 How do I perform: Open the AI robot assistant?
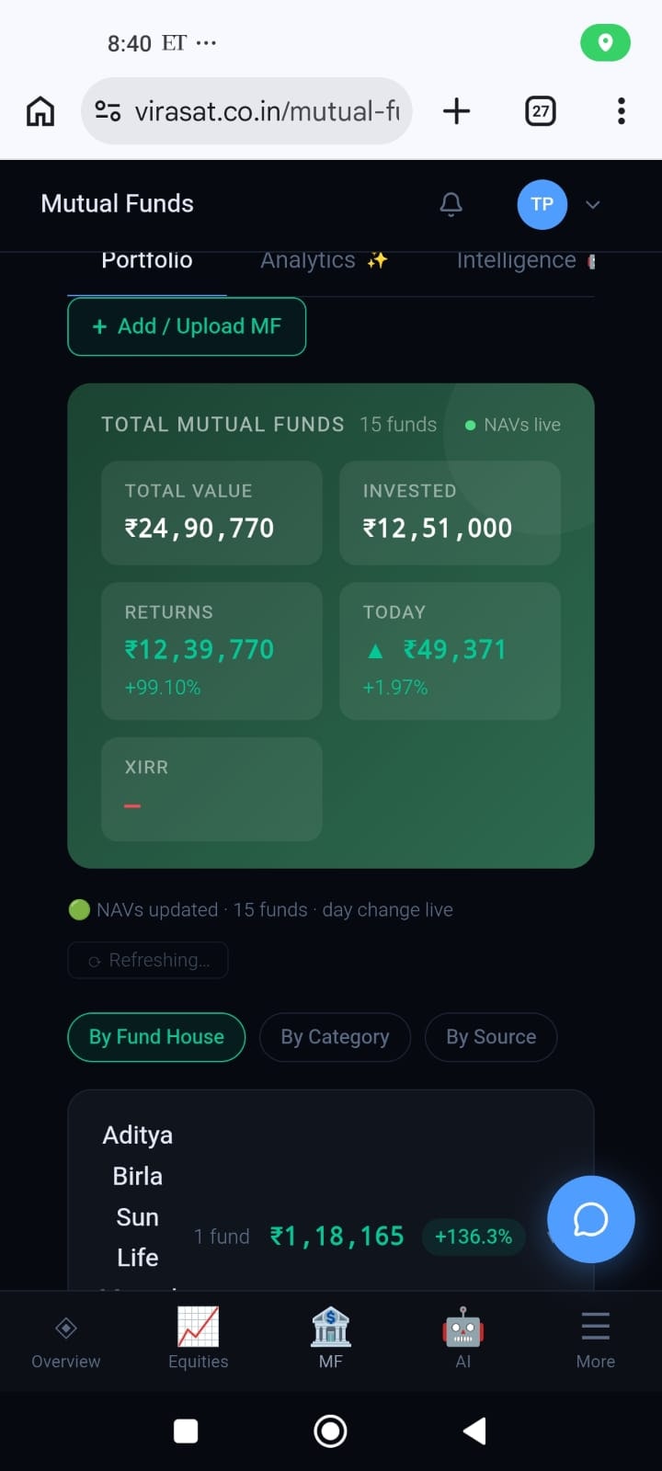pos(462,1328)
